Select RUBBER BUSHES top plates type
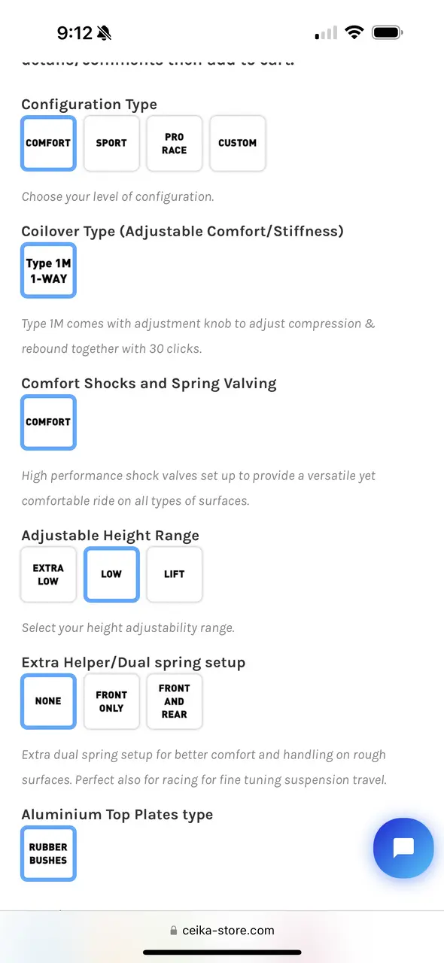The height and width of the screenshot is (963, 444). [48, 853]
